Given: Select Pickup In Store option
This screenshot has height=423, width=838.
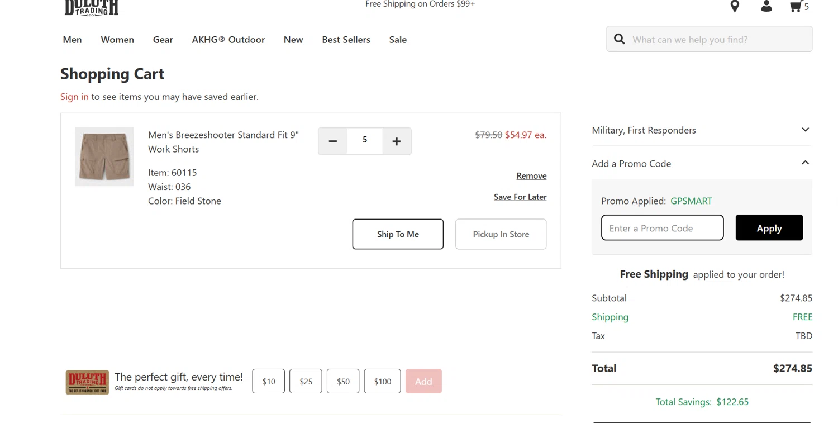Looking at the screenshot, I should coord(501,234).
